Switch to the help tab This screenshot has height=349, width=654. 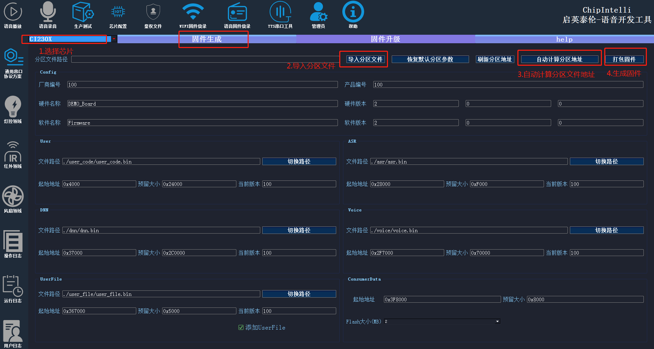pyautogui.click(x=564, y=39)
